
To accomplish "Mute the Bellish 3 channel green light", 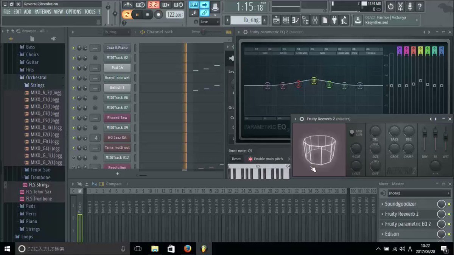I will tap(73, 88).
